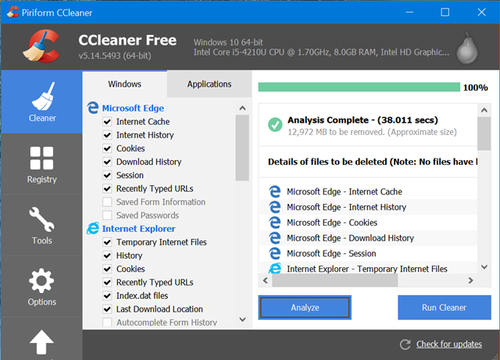The width and height of the screenshot is (500, 360).
Task: Open the Cleaner section in sidebar
Action: pyautogui.click(x=41, y=102)
